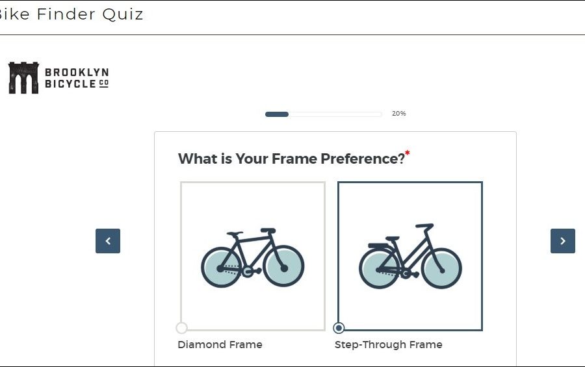
Task: Advance to the next quiz question arrow
Action: coord(563,241)
